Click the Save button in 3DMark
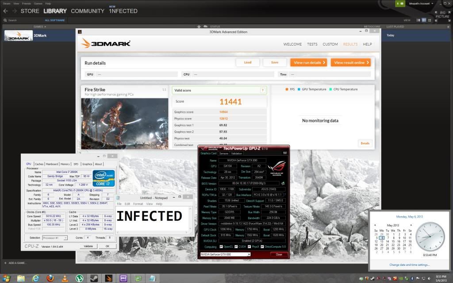This screenshot has height=283, width=453. 275,62
